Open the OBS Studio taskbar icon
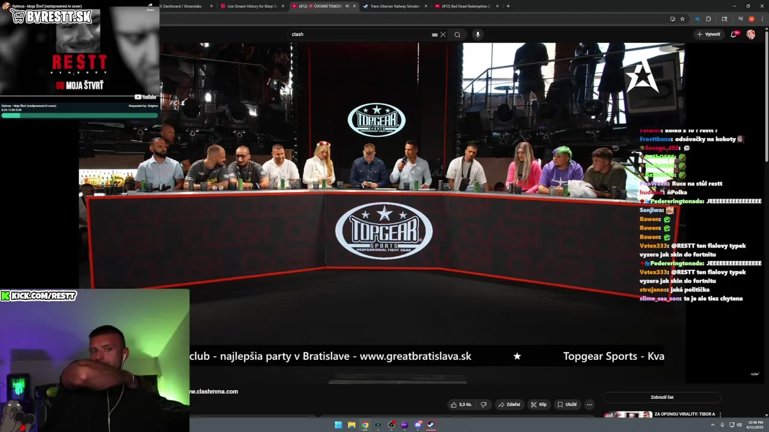The width and height of the screenshot is (769, 432). click(x=392, y=425)
